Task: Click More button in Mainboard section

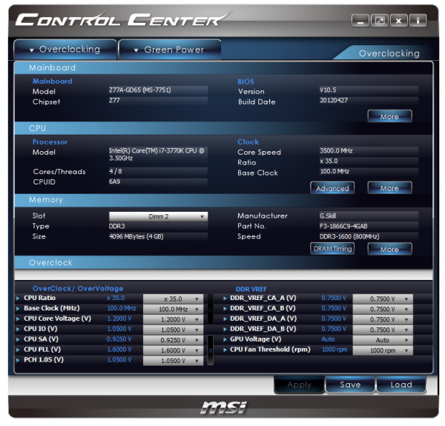Action: point(389,116)
